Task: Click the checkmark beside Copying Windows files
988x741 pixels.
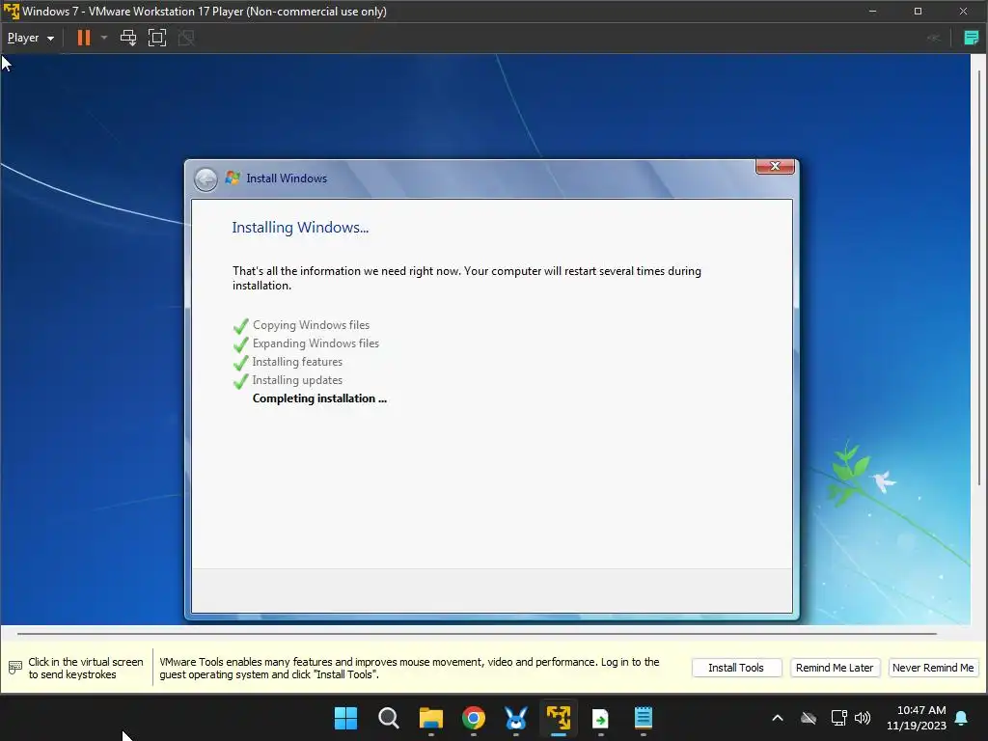Action: coord(240,326)
